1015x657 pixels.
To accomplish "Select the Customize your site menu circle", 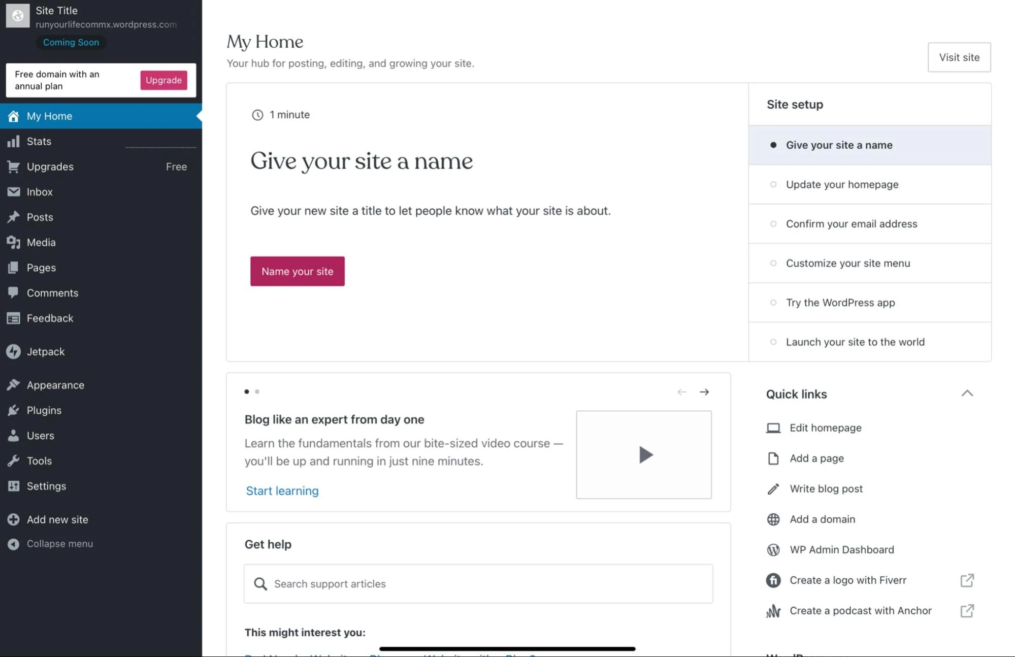I will 773,263.
